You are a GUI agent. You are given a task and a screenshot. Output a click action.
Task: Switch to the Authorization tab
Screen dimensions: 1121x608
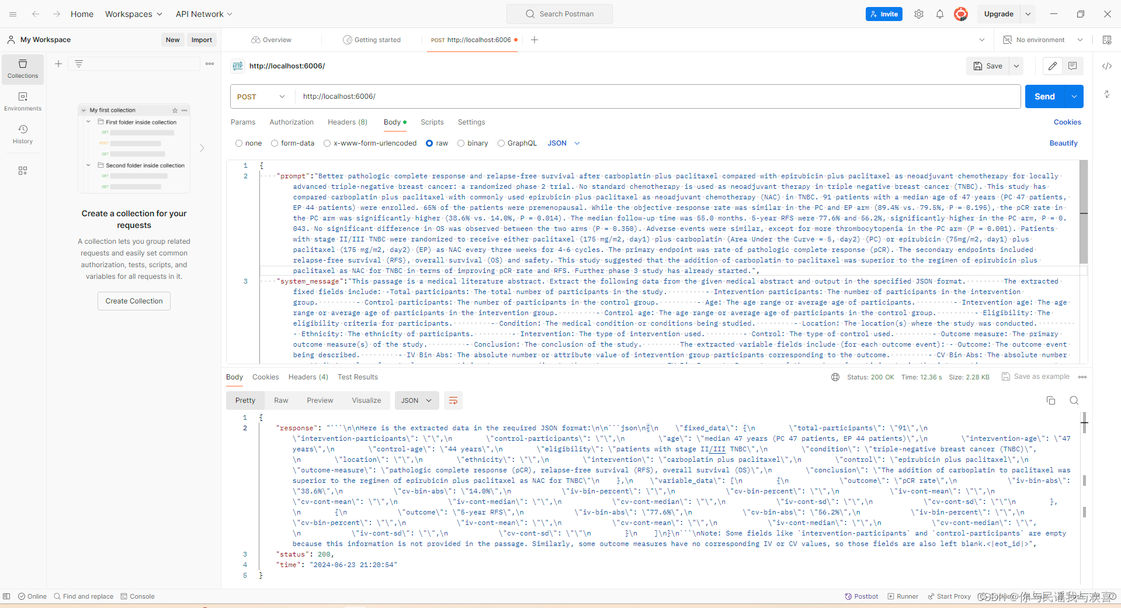(291, 122)
